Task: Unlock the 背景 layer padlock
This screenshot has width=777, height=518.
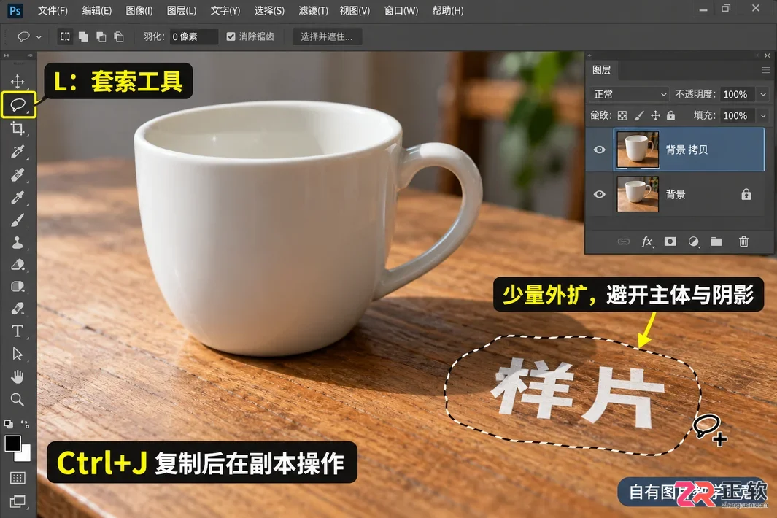Action: point(746,194)
